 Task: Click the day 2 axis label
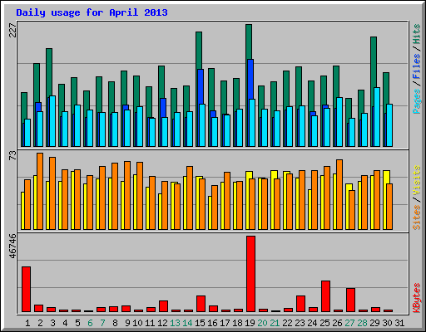coord(40,323)
